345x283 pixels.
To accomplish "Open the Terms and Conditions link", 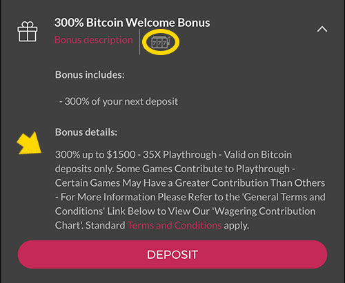I will tap(175, 225).
